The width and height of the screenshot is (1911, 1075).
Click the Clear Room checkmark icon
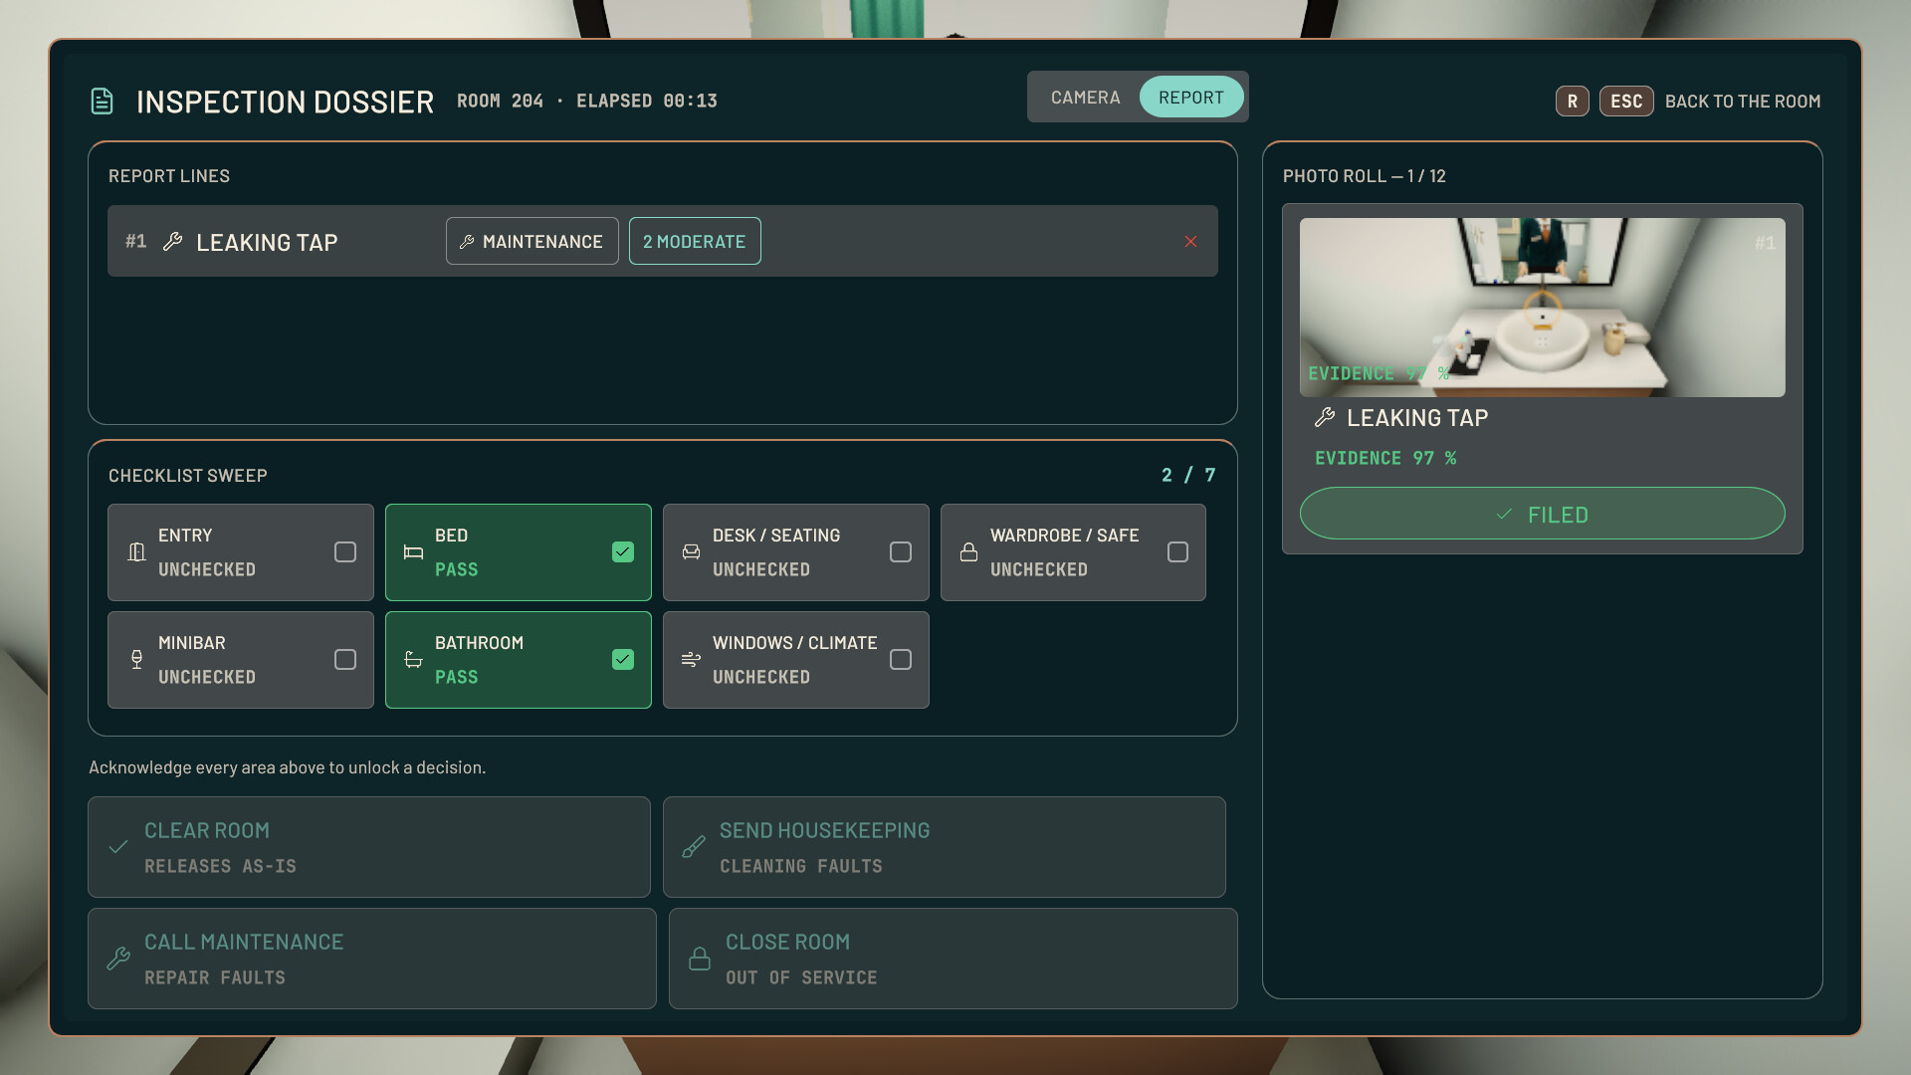click(x=118, y=847)
